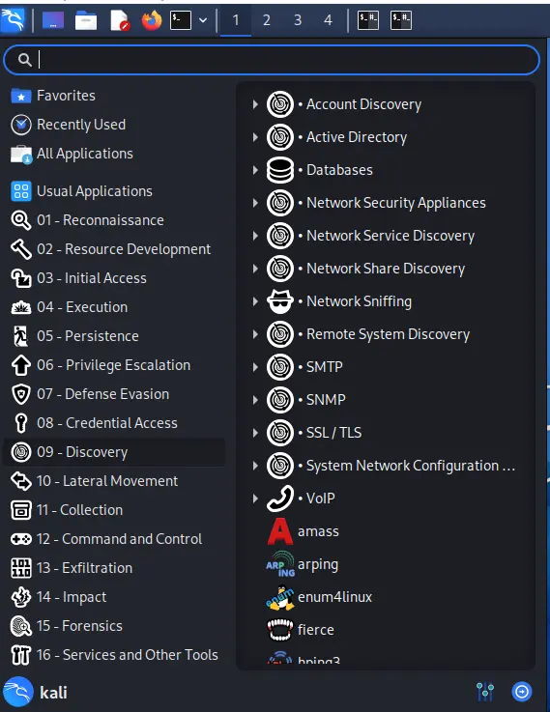Click the 16 - Services and Other Tools icon
This screenshot has width=550, height=712.
pyautogui.click(x=21, y=655)
